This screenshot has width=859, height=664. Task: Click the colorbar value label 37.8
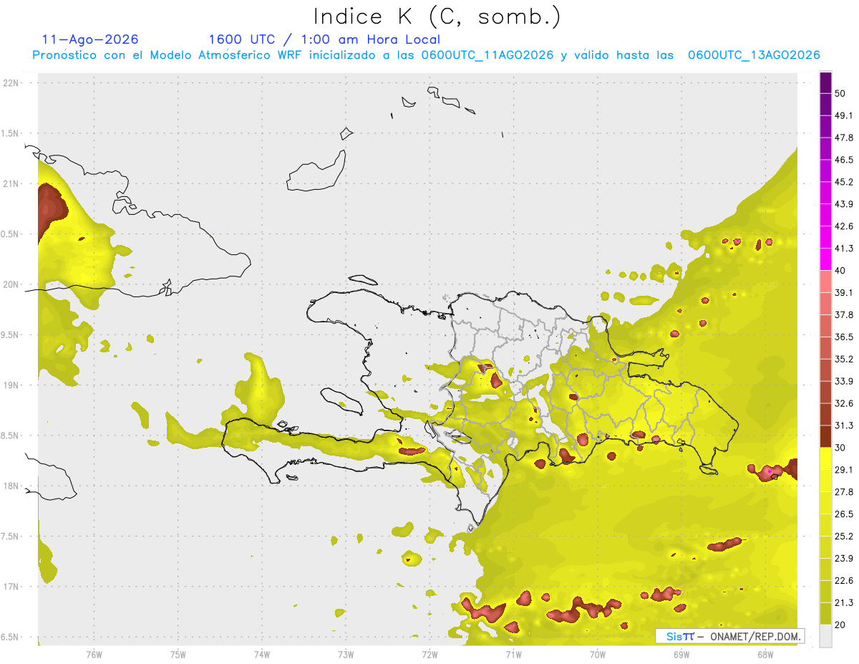click(x=844, y=315)
